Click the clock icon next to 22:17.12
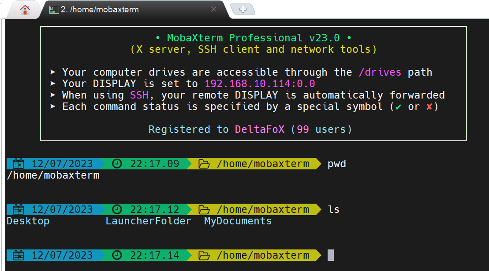 (117, 210)
